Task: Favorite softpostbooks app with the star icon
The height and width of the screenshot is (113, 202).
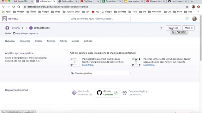Action: coord(161,28)
